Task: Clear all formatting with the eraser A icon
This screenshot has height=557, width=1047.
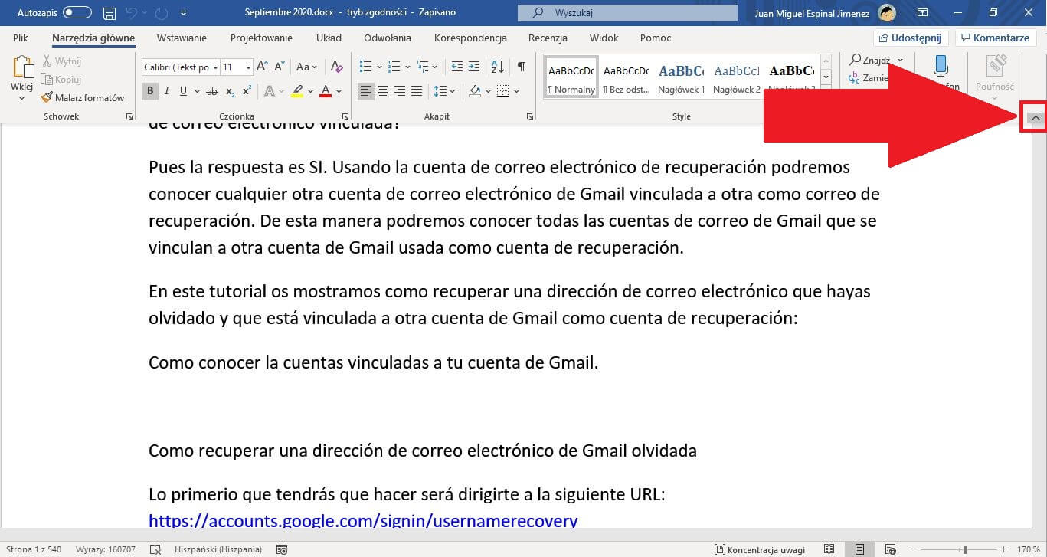Action: click(x=336, y=67)
